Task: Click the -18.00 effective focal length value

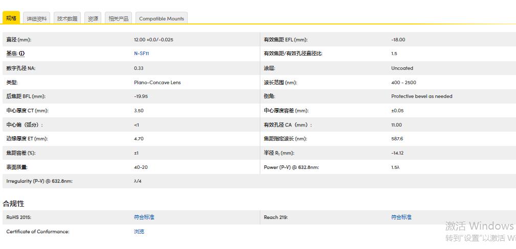Action: pyautogui.click(x=398, y=40)
